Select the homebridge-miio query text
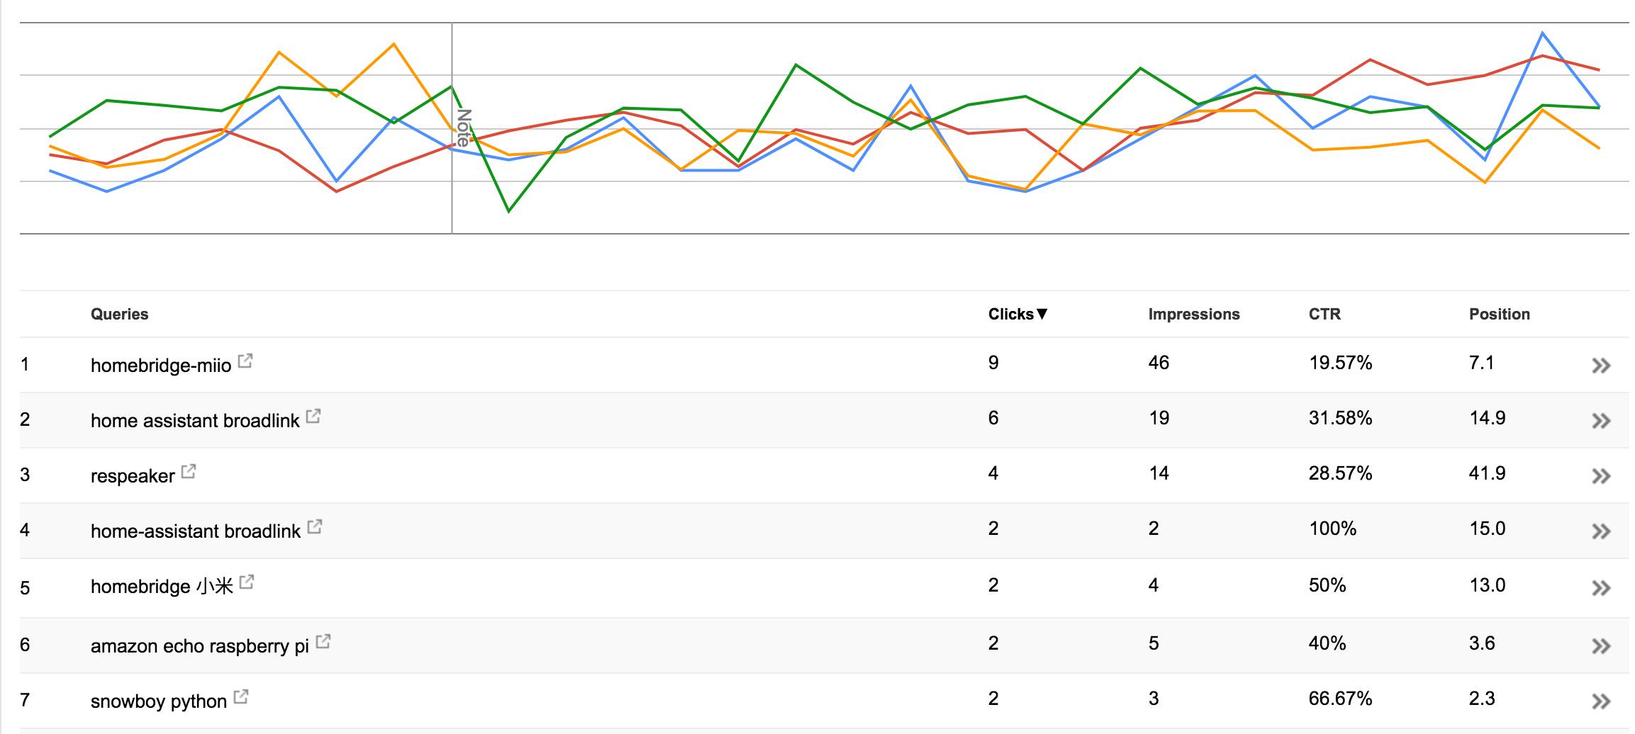1635x734 pixels. point(161,366)
